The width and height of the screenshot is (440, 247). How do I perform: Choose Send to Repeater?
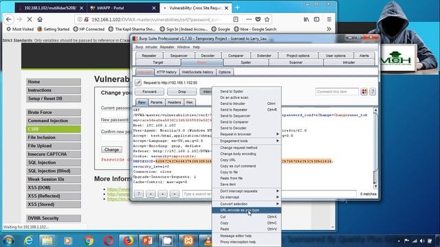click(246, 110)
